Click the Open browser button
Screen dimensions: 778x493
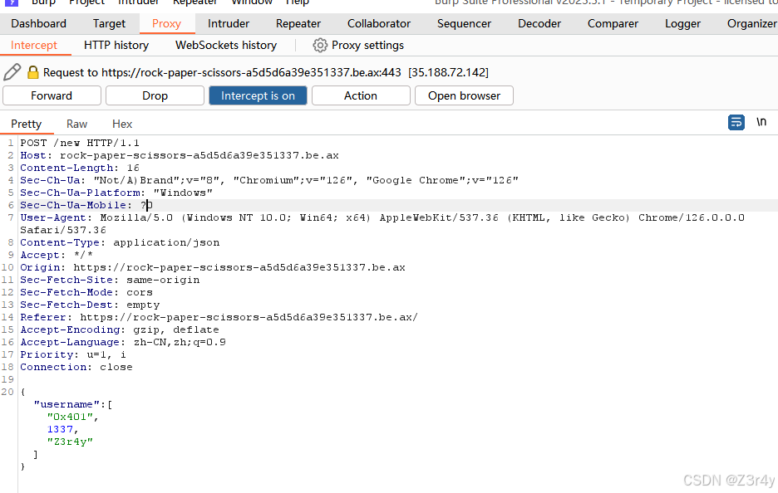tap(464, 95)
